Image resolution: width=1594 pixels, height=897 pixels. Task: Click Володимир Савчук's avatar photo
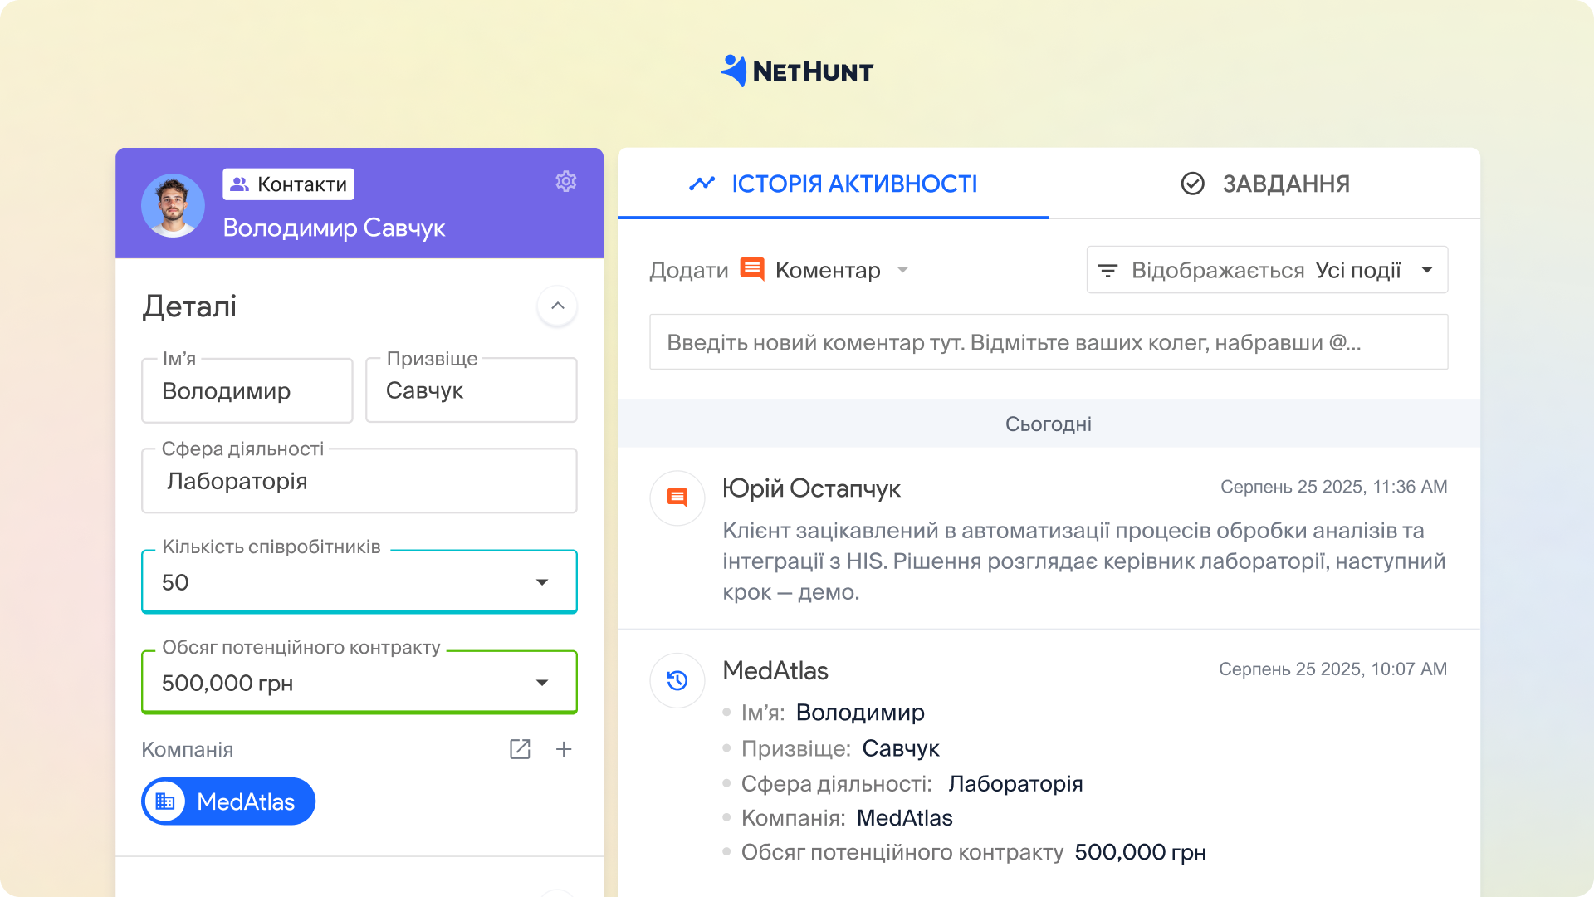click(x=173, y=205)
